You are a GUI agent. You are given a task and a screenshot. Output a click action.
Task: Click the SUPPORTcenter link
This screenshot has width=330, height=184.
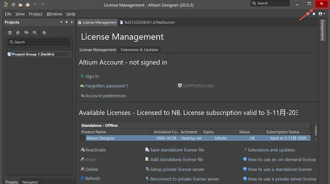[x=198, y=86]
